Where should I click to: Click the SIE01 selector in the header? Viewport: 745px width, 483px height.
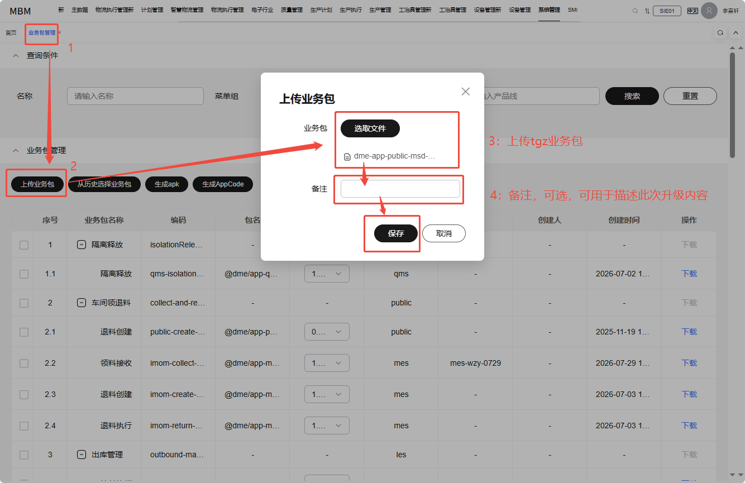[667, 11]
